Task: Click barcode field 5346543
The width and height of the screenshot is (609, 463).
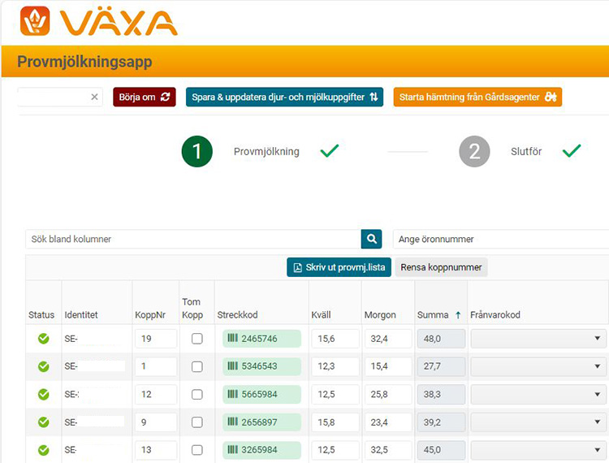Action: coord(261,366)
